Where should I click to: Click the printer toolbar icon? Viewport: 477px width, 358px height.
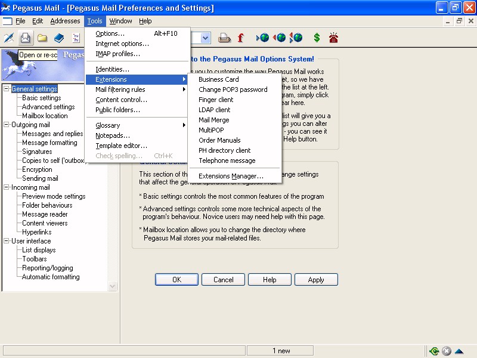pyautogui.click(x=225, y=38)
